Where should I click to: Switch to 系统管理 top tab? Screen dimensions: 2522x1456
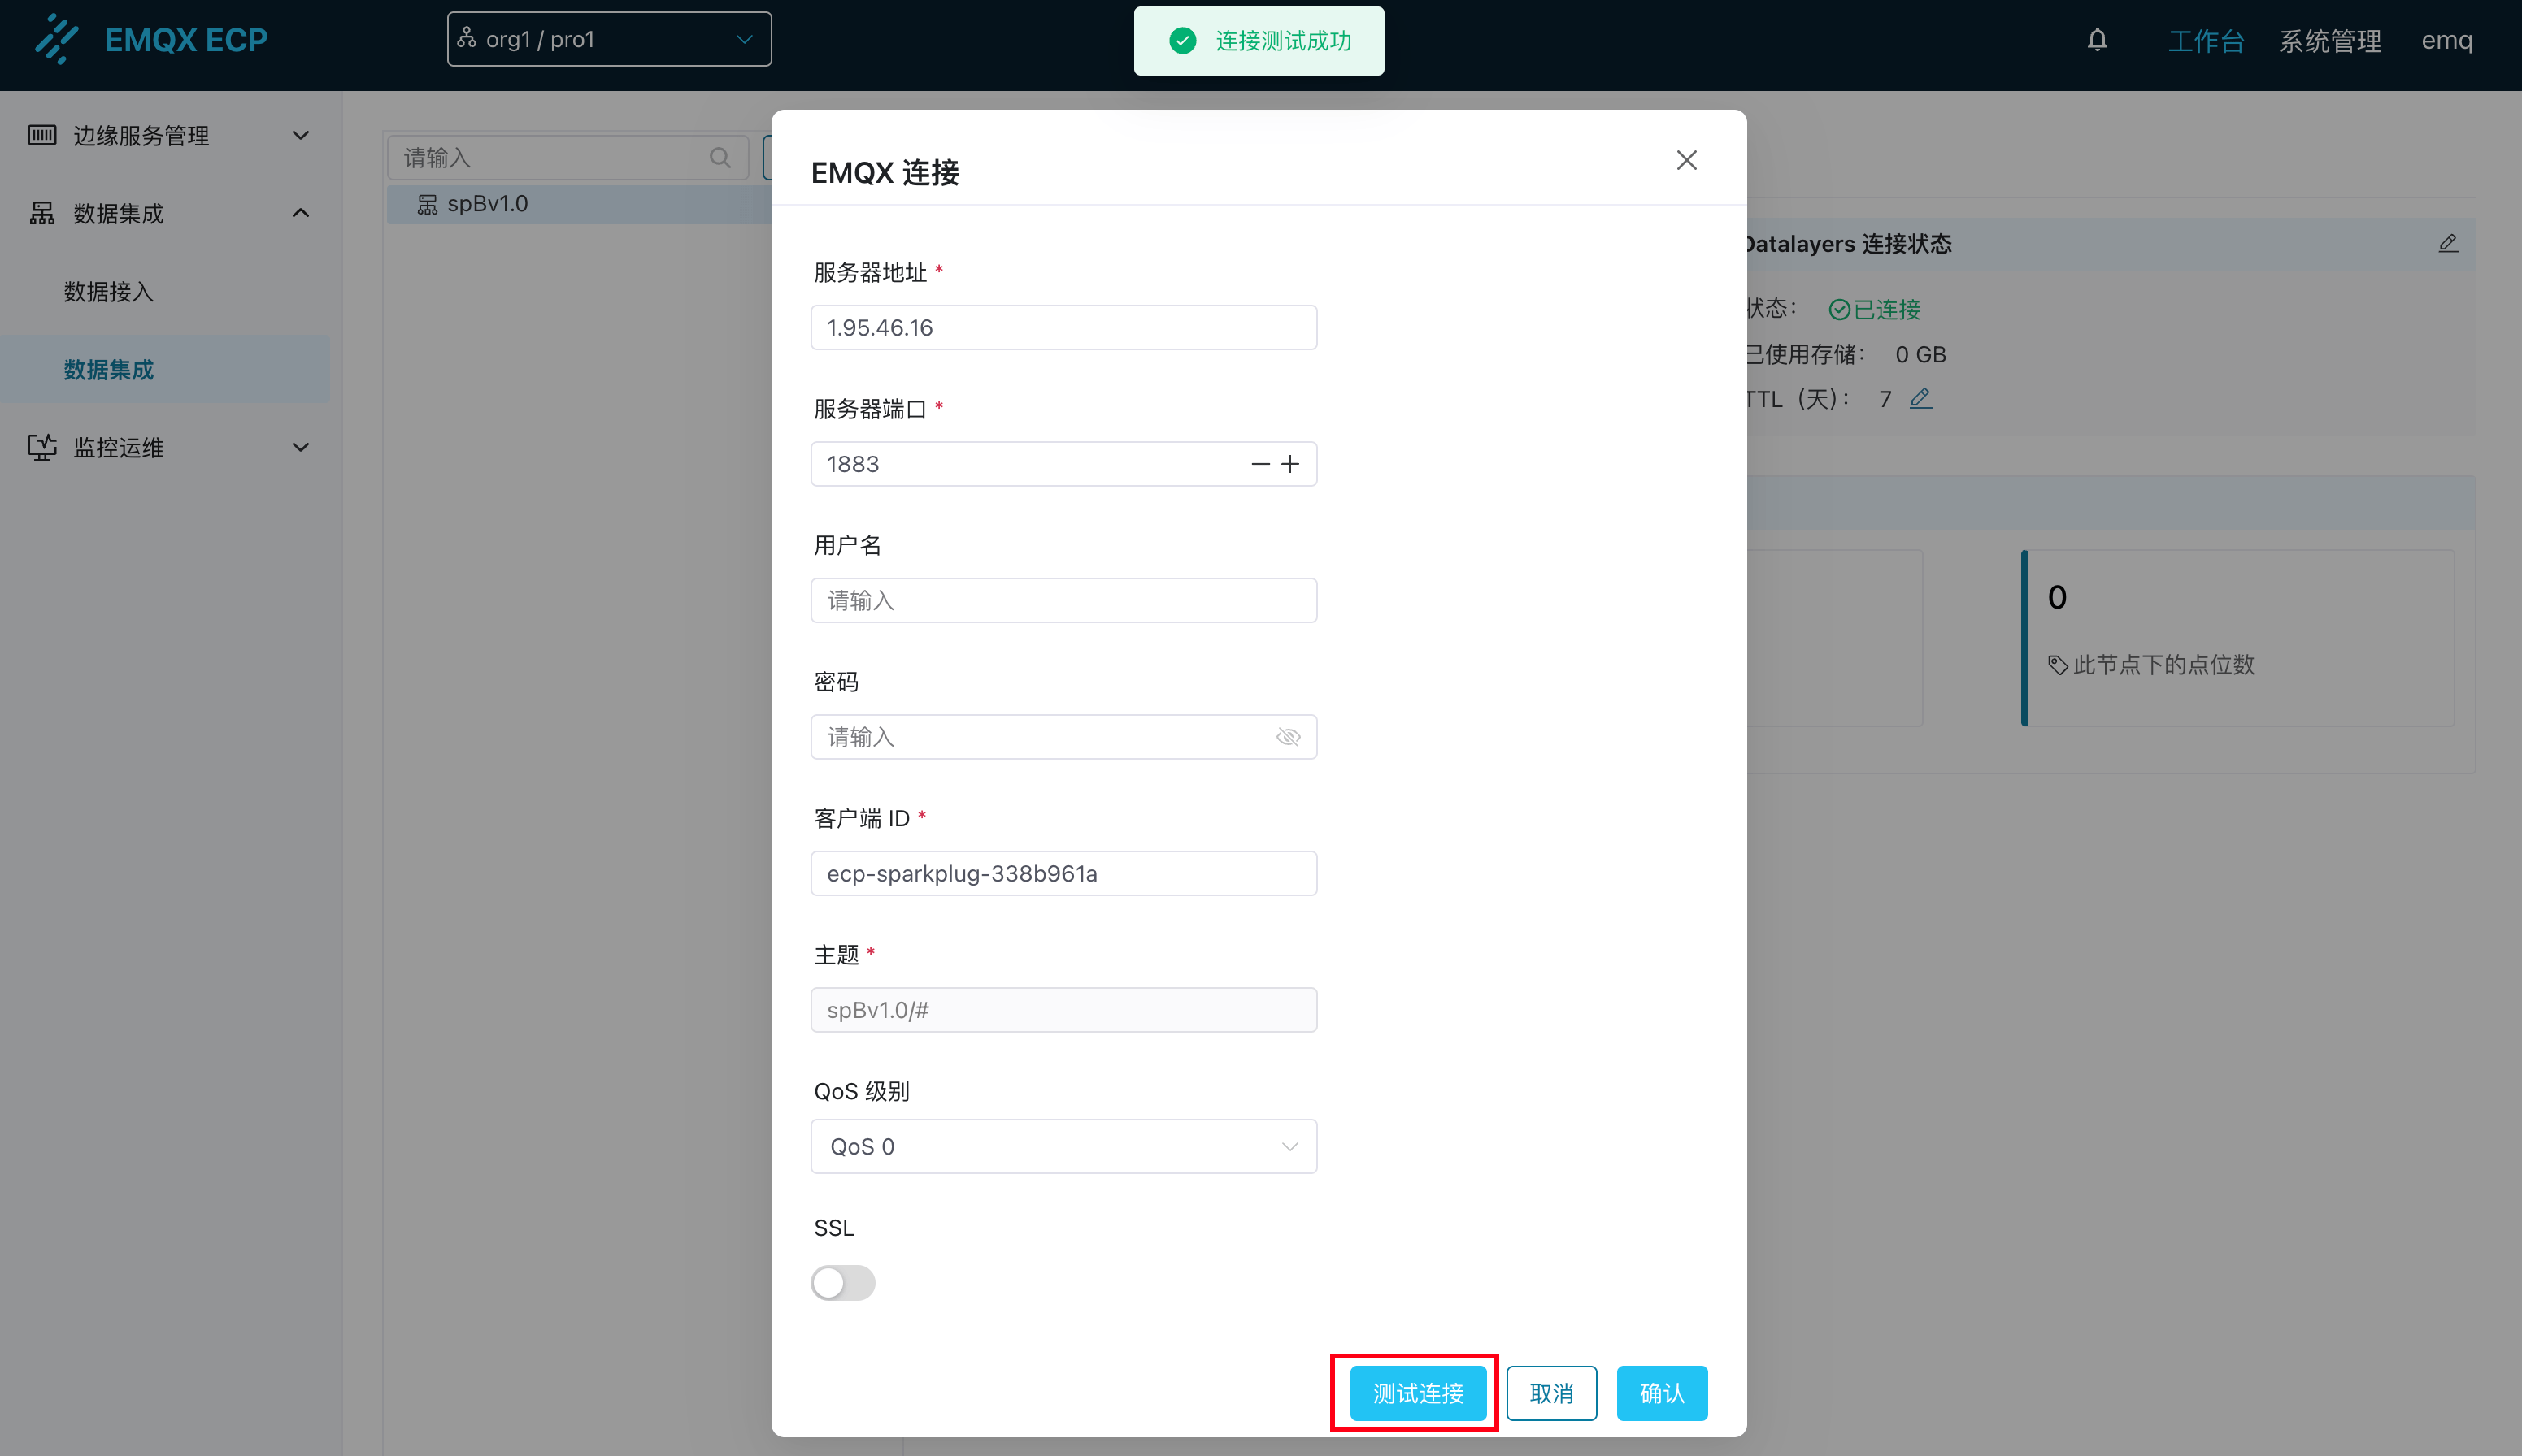click(2329, 41)
